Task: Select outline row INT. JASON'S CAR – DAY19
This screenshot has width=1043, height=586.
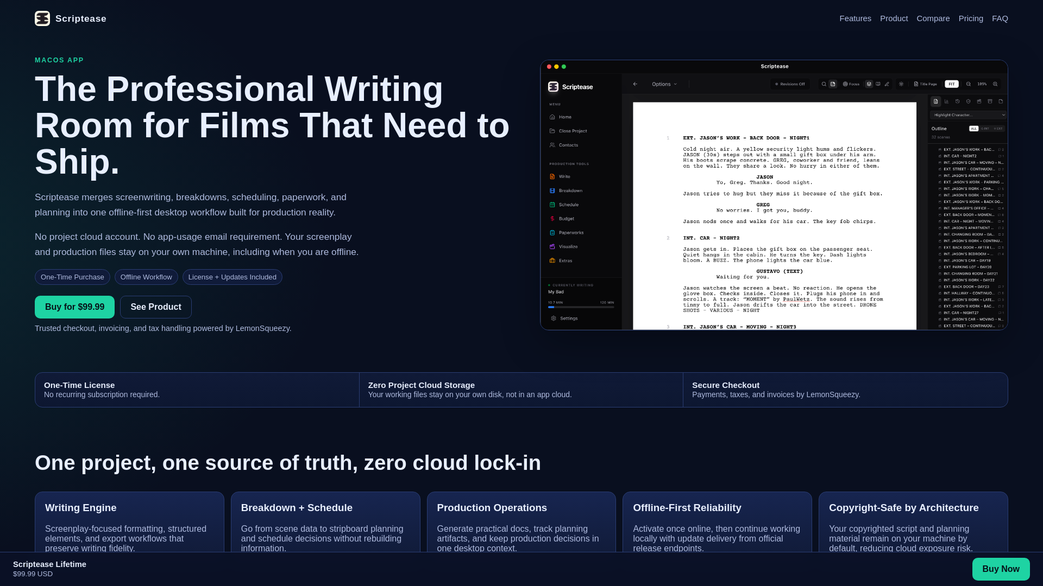Action: [x=971, y=260]
